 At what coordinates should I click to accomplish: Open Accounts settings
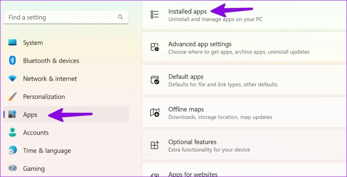coord(66,132)
